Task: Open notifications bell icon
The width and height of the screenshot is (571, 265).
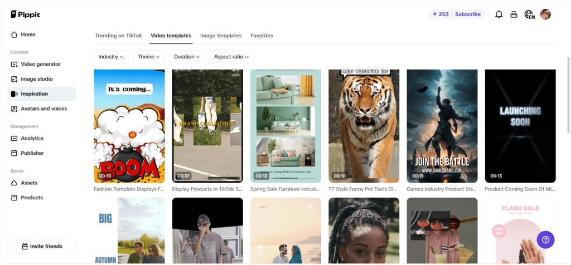Action: pyautogui.click(x=499, y=14)
